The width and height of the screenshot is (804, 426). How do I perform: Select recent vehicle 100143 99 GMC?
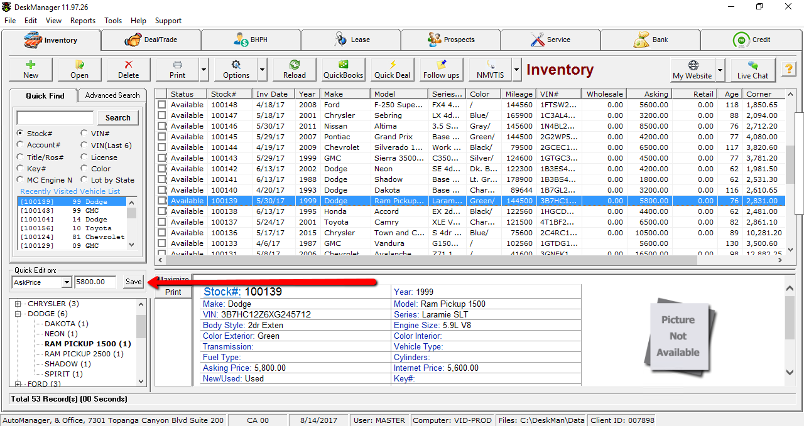click(72, 211)
